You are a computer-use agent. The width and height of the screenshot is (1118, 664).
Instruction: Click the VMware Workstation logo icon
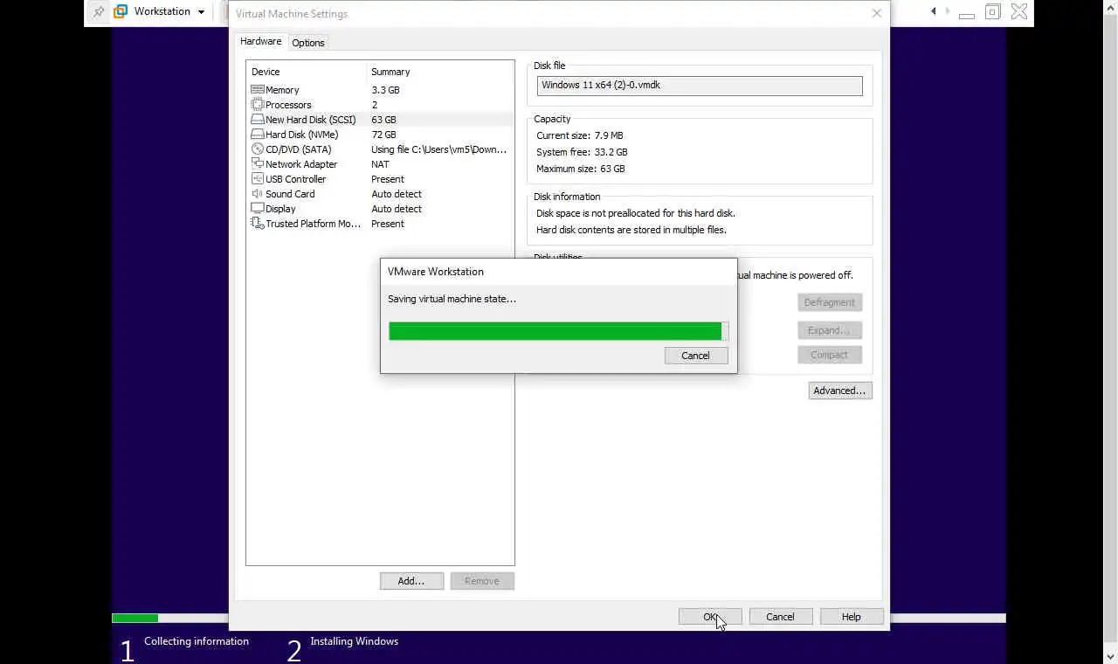tap(121, 12)
